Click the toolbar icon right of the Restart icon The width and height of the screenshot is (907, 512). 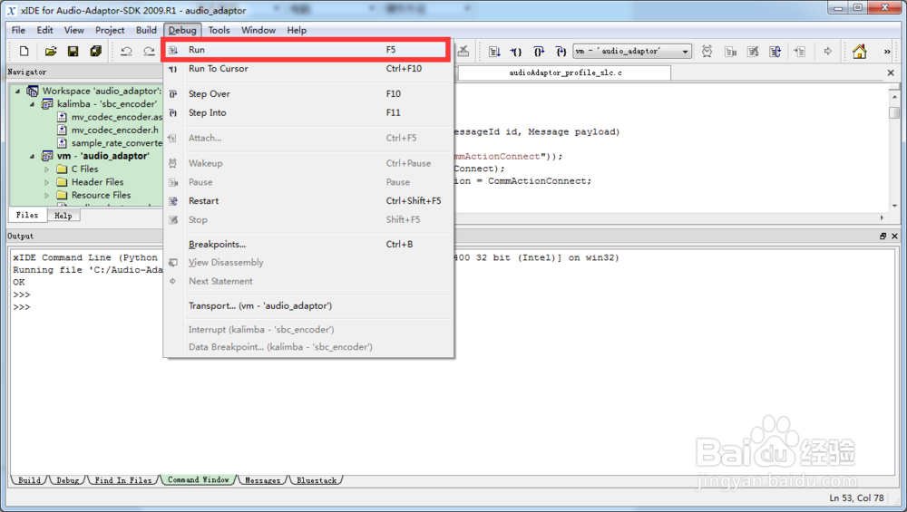point(799,52)
